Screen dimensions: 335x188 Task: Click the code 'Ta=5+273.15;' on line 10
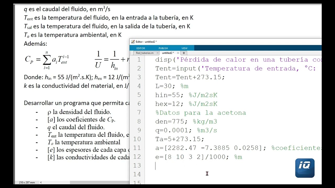(180, 139)
